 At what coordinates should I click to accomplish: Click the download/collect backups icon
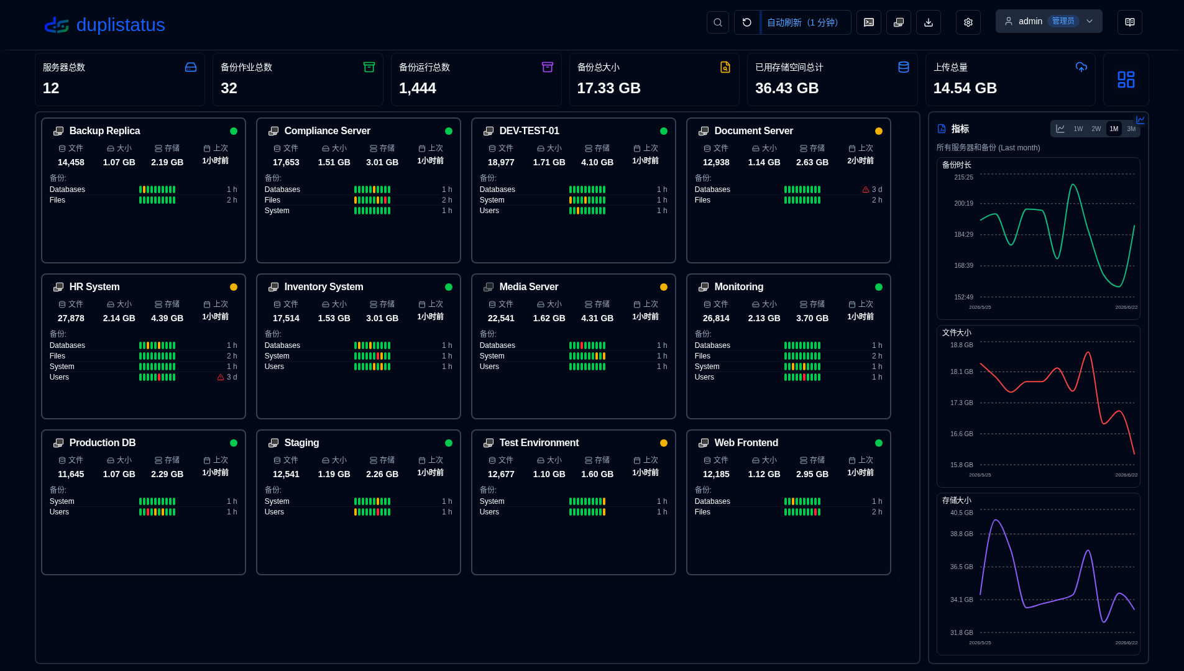point(928,22)
